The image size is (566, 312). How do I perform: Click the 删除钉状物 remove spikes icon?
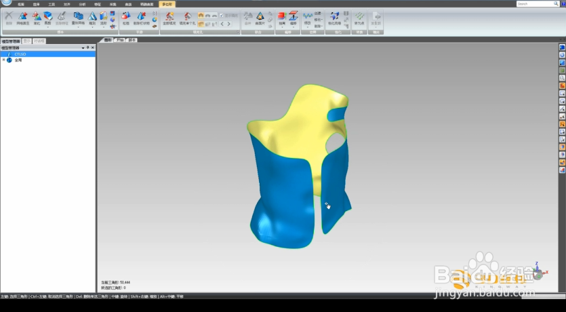coord(141,18)
